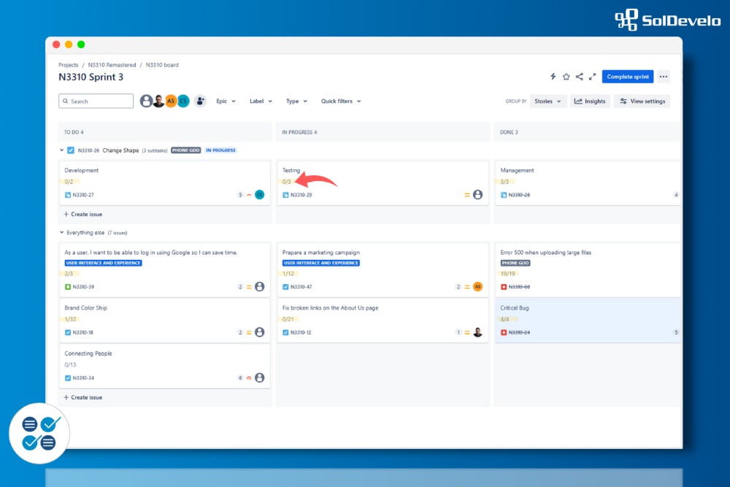Star the N3310 Sprint 3 board
This screenshot has height=487, width=730.
566,77
